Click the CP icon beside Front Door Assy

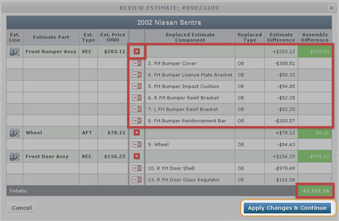pyautogui.click(x=15, y=156)
